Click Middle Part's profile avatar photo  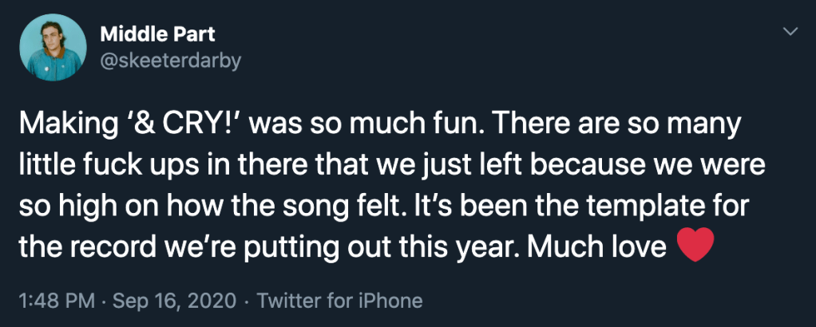tap(53, 46)
